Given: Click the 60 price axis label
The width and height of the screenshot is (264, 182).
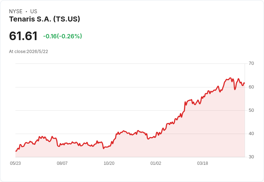Looking at the screenshot, I should 251,87.
